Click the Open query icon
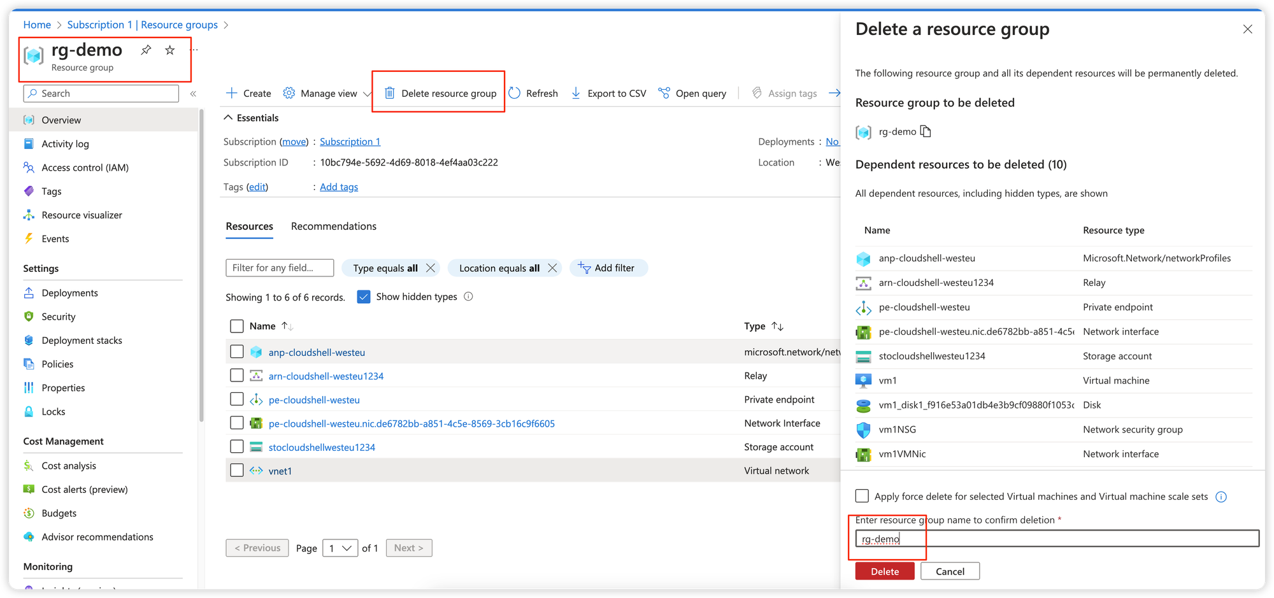 pos(664,93)
